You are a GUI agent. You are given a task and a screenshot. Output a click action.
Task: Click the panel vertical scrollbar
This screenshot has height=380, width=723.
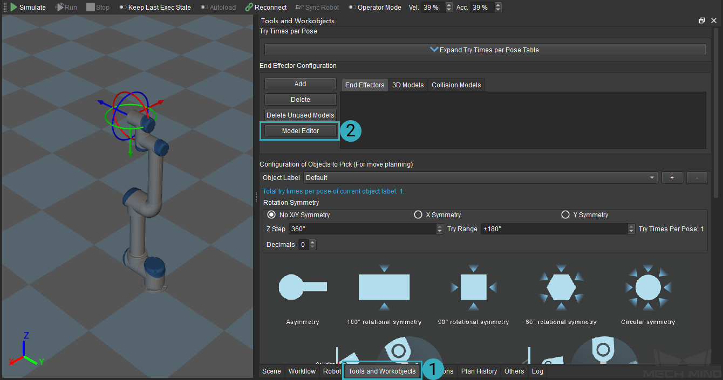tap(715, 113)
